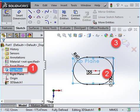The height and width of the screenshot is (112, 140).
Task: Select the Circle sketch tool
Action: 38,11
